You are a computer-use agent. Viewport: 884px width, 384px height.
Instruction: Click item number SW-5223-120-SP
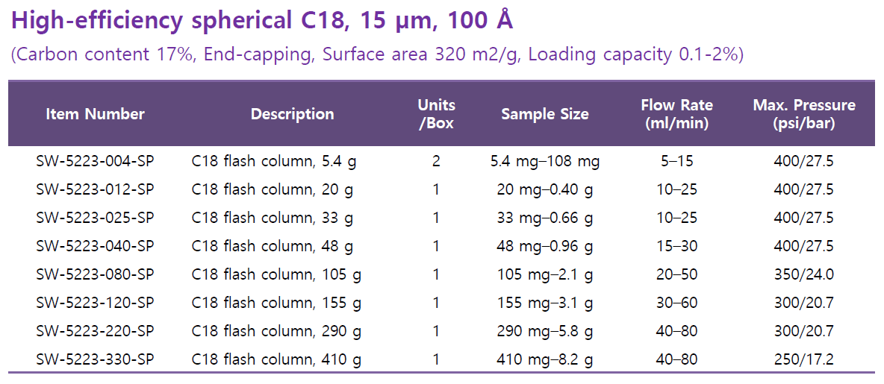pyautogui.click(x=95, y=303)
